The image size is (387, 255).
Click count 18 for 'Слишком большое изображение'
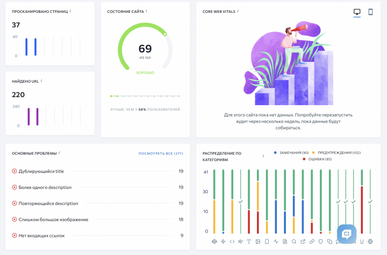pos(181,219)
